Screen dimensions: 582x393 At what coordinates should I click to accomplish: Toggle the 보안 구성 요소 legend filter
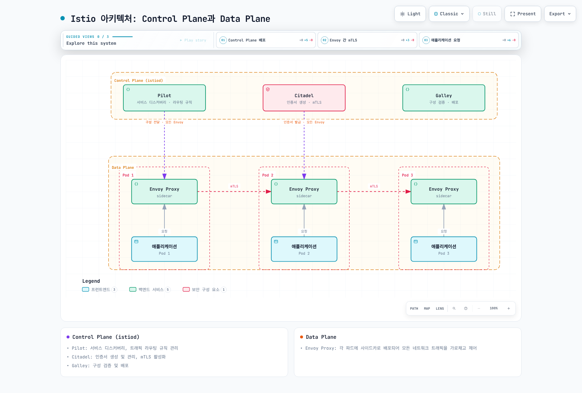tap(204, 290)
